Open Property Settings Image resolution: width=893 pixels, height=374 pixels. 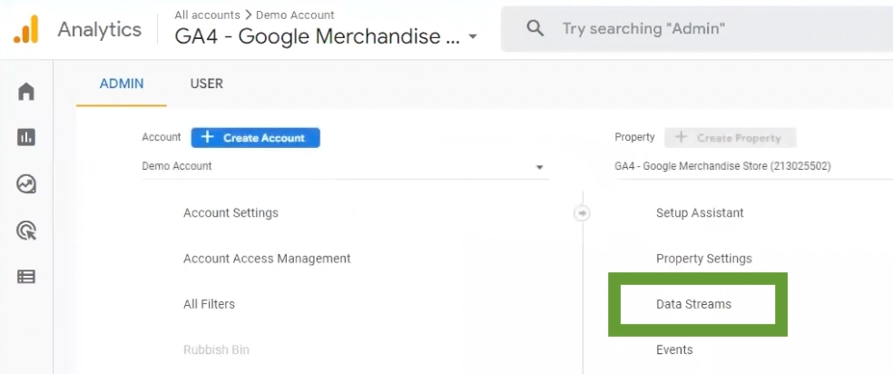[704, 259]
